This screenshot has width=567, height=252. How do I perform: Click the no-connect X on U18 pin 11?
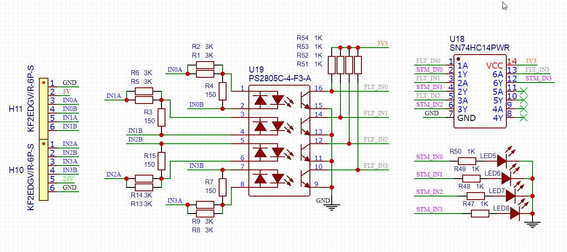coord(524,91)
